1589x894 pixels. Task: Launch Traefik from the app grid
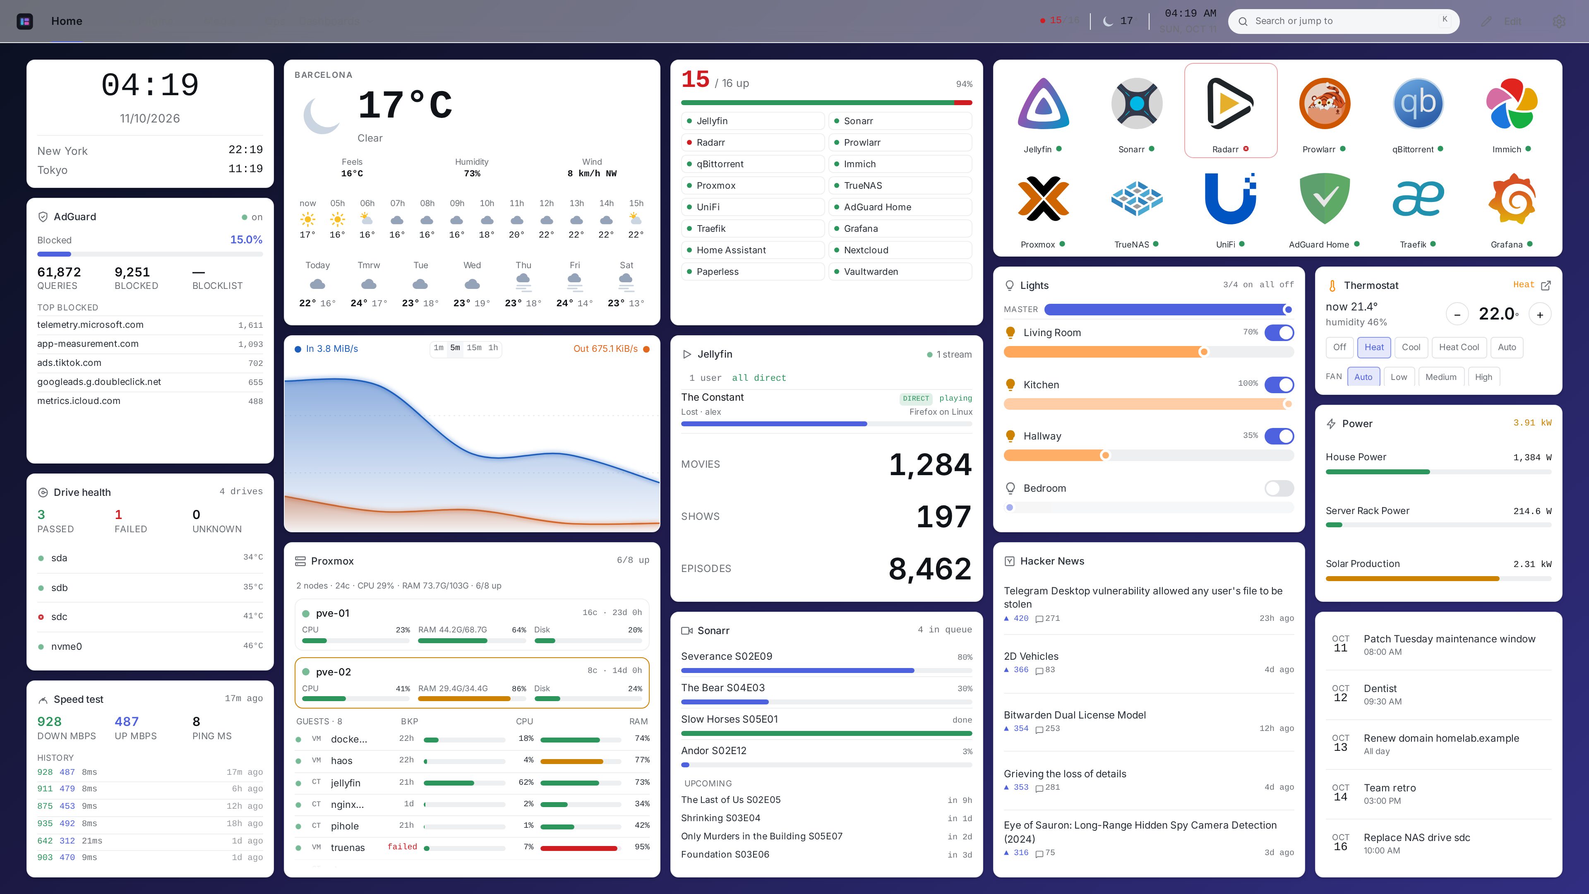coord(1418,199)
